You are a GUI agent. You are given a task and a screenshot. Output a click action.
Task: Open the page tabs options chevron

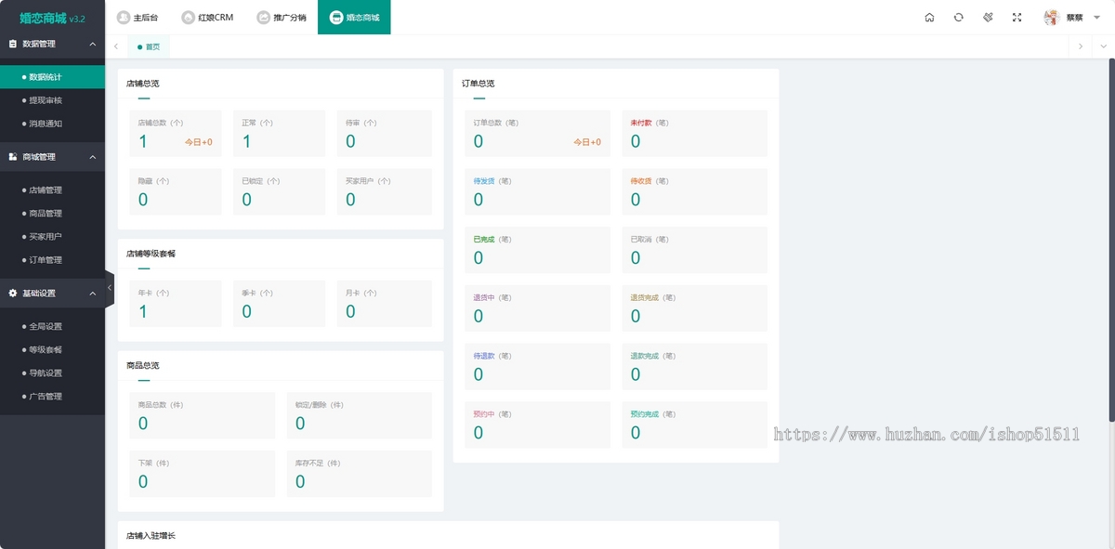pyautogui.click(x=1104, y=46)
